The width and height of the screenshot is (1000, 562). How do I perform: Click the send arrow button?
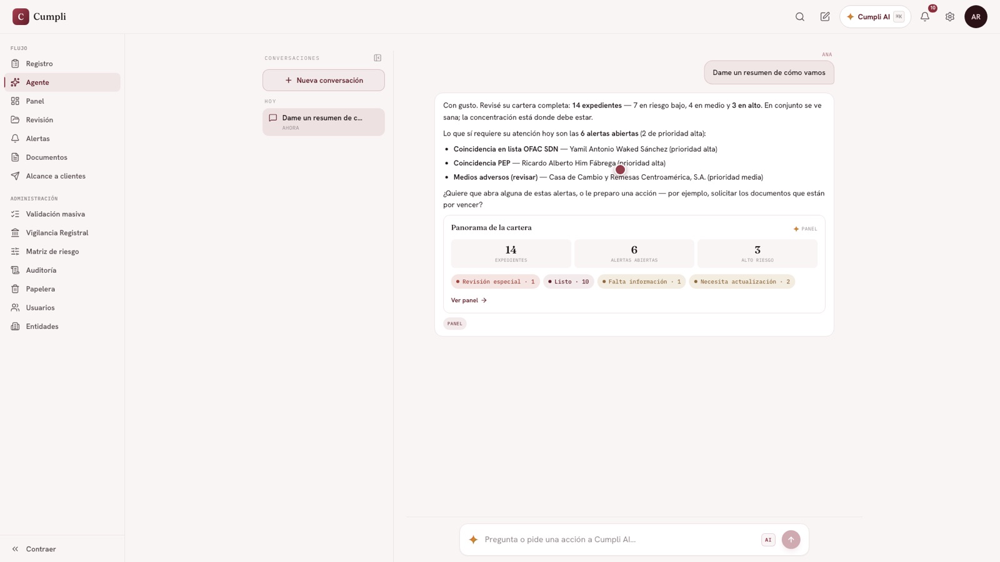click(x=791, y=540)
